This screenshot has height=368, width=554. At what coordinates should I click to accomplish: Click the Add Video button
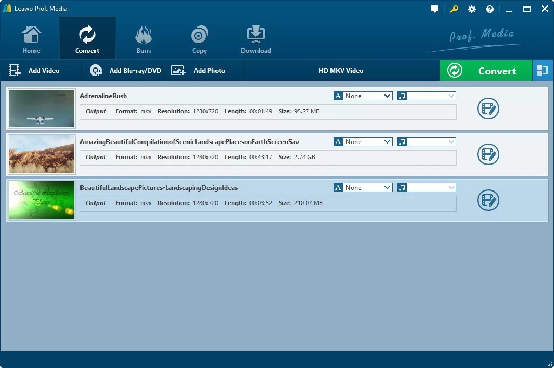click(40, 71)
